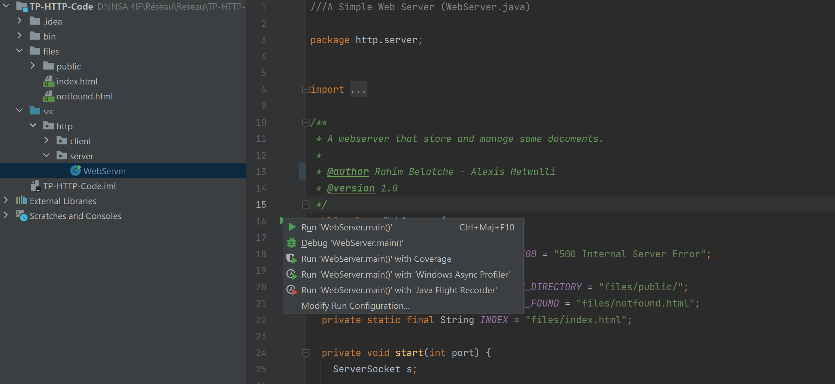Click the Coverage shield icon
The height and width of the screenshot is (384, 835).
292,259
